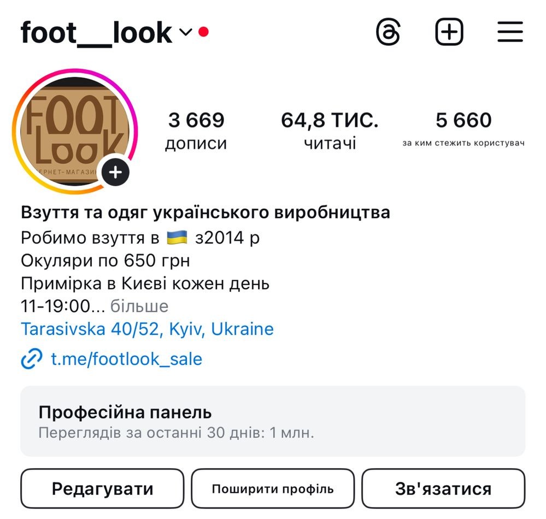Expand bio with більше
Image resolution: width=546 pixels, height=519 pixels.
[139, 306]
